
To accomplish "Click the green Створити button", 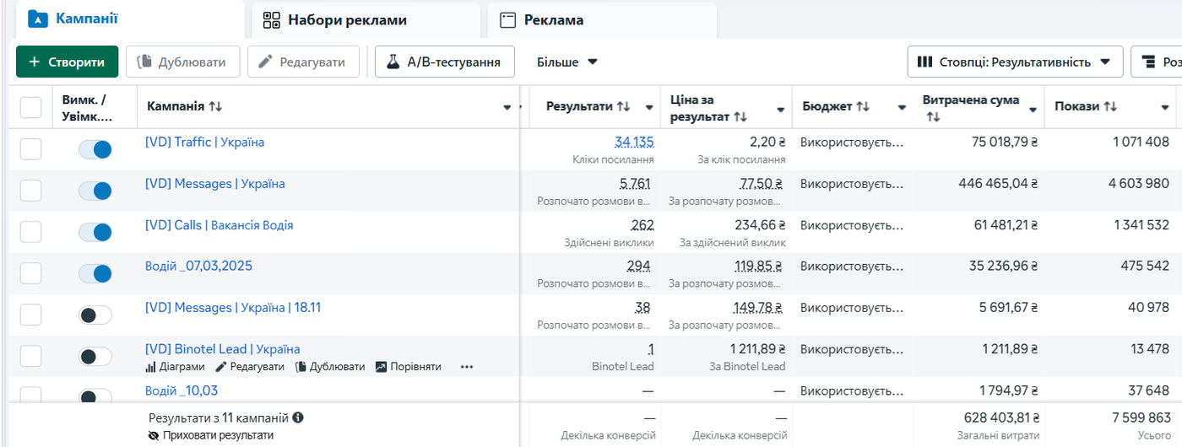I will pyautogui.click(x=68, y=62).
